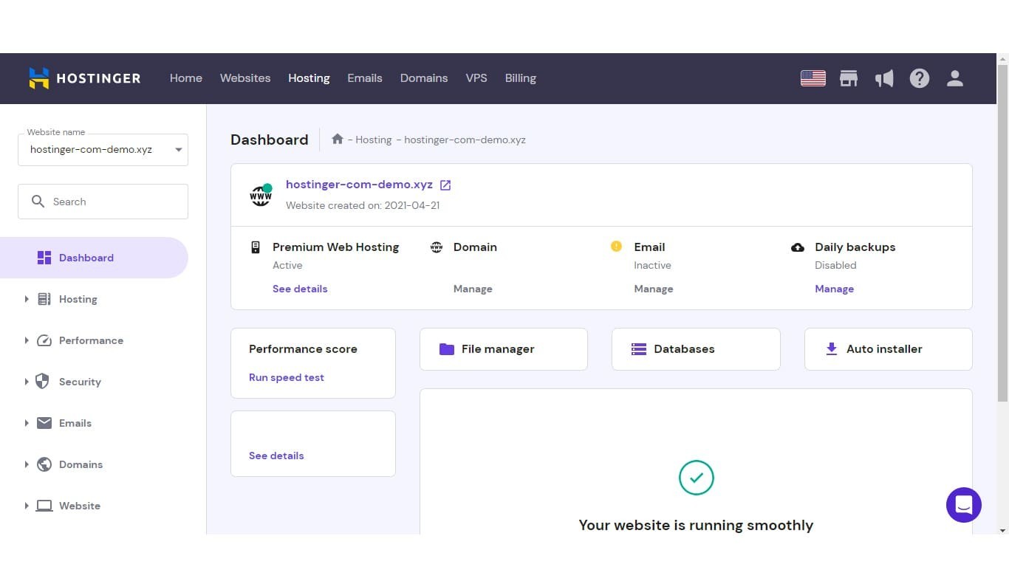Click the Website laptop icon in sidebar

click(x=44, y=506)
